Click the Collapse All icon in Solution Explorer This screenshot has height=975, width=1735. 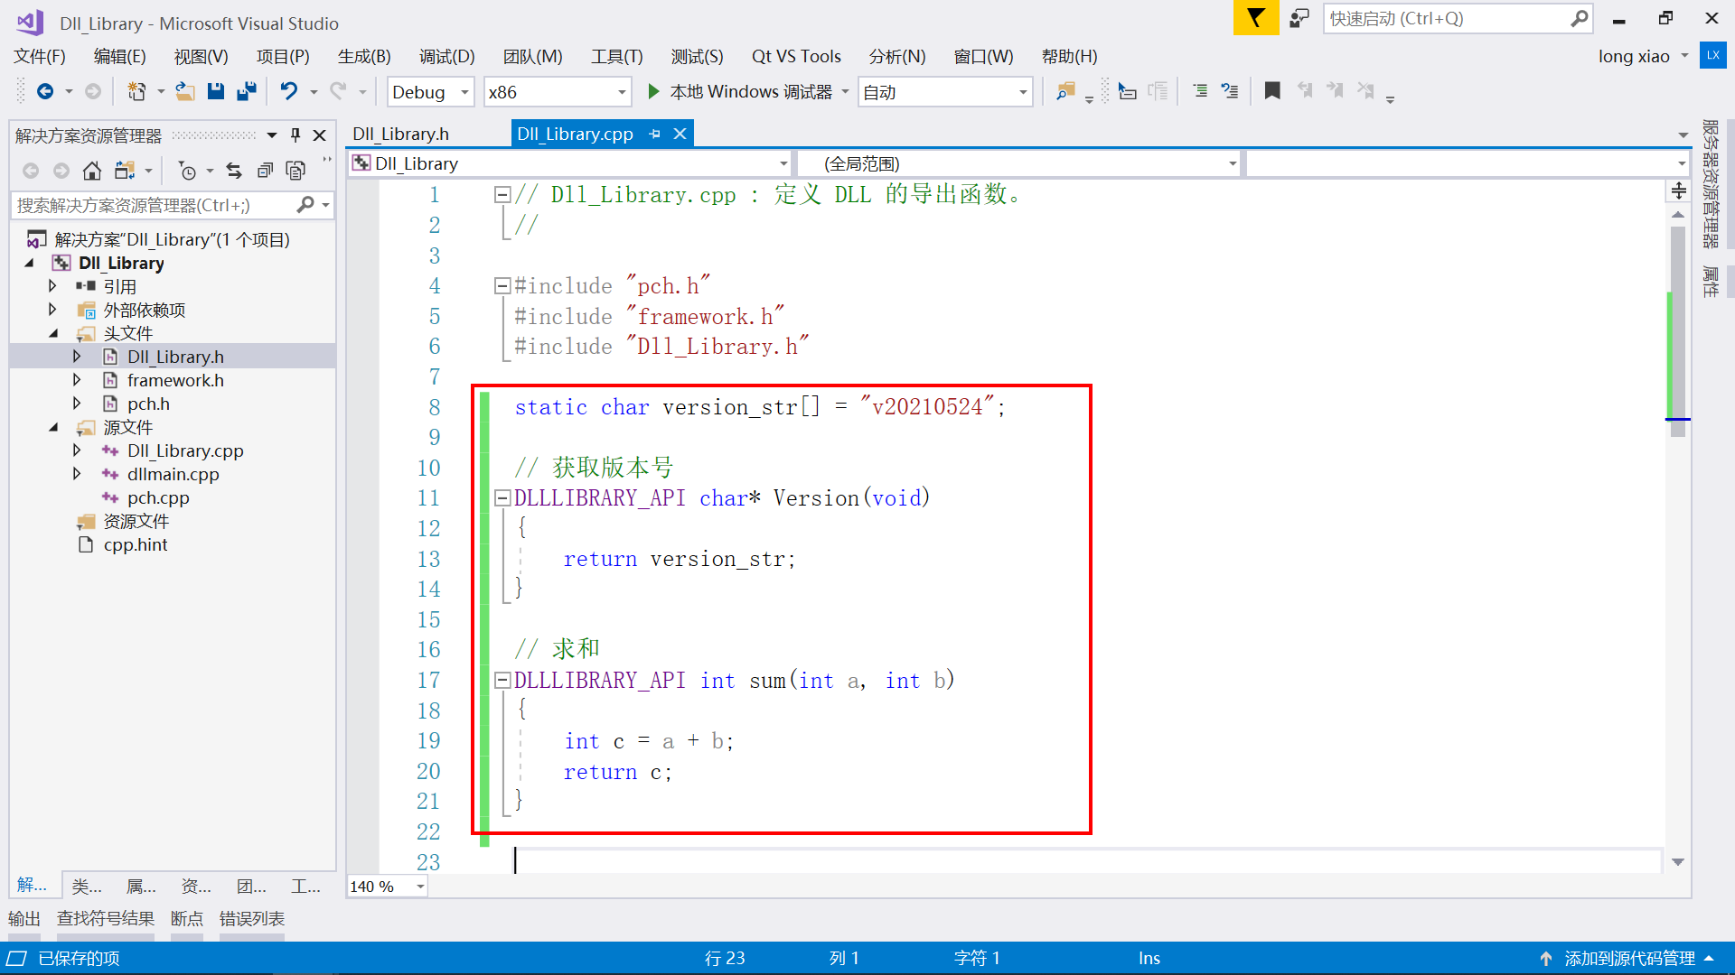[x=265, y=171]
